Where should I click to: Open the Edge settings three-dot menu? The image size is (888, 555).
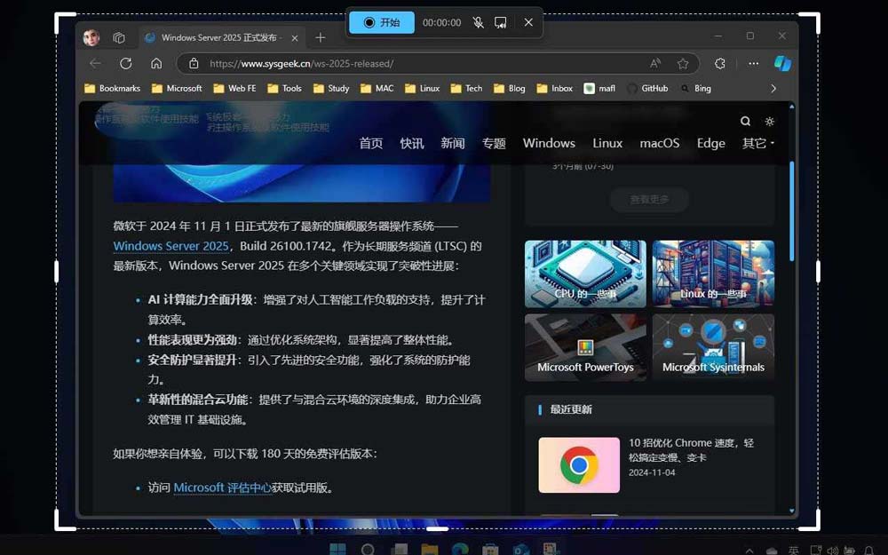(x=754, y=63)
